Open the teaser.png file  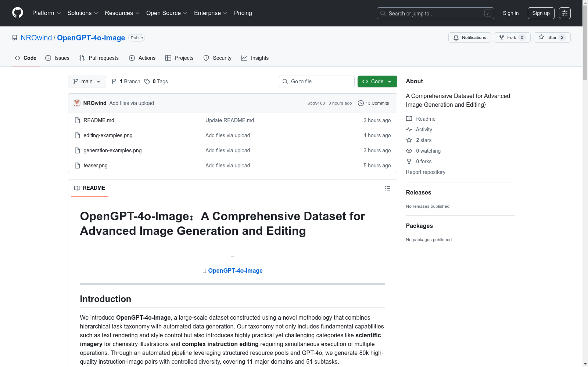(x=96, y=166)
